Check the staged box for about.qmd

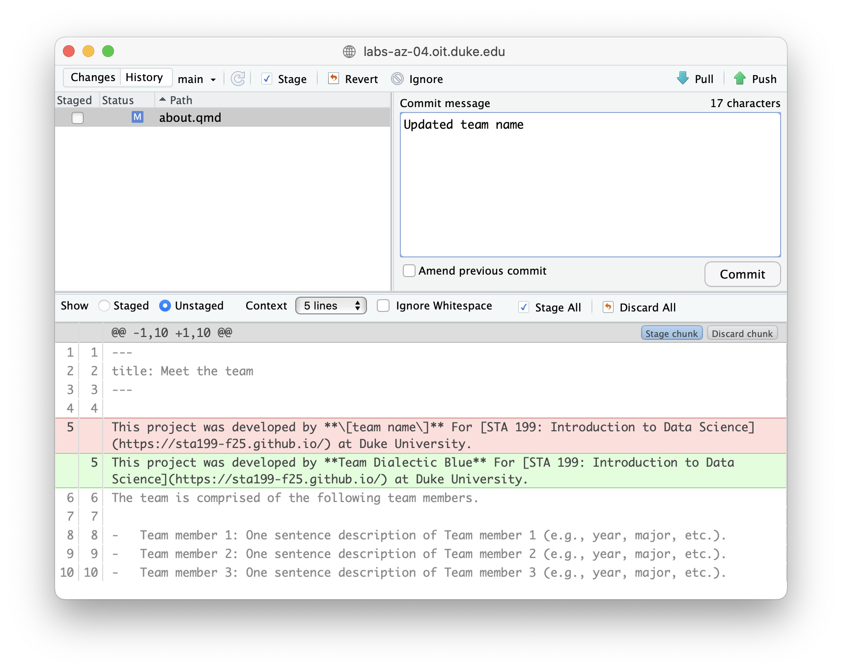[78, 118]
